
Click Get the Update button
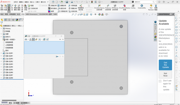pos(165,65)
